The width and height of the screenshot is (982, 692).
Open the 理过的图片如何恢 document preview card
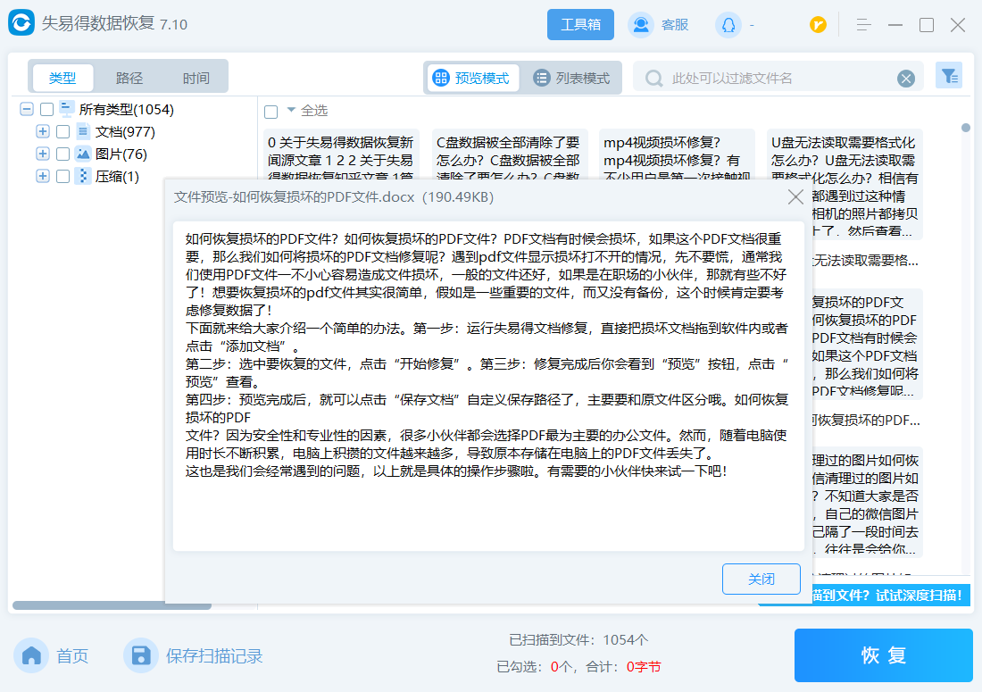[x=868, y=502]
